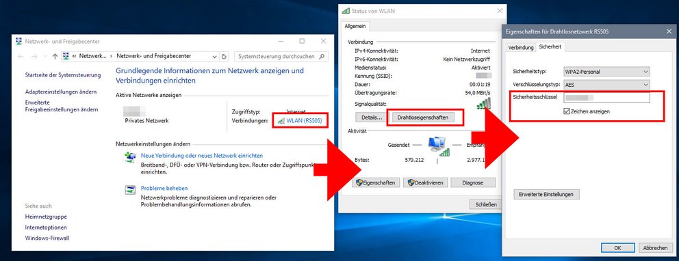Click the forward navigation arrow
Image resolution: width=679 pixels, height=261 pixels.
coord(35,57)
